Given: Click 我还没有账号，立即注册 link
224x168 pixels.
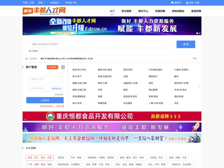Looking at the screenshot, I should tap(52, 106).
